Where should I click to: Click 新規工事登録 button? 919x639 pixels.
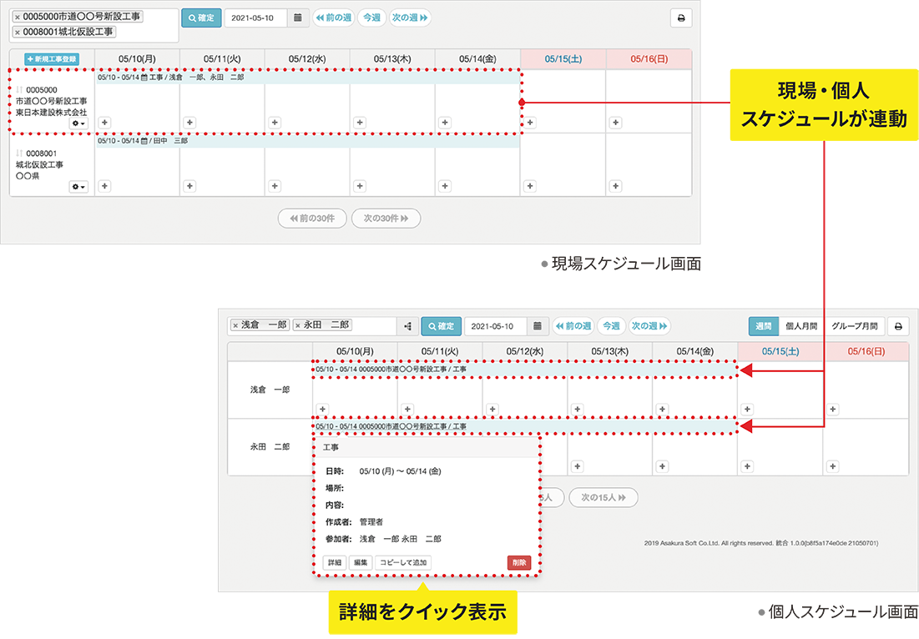tap(52, 59)
